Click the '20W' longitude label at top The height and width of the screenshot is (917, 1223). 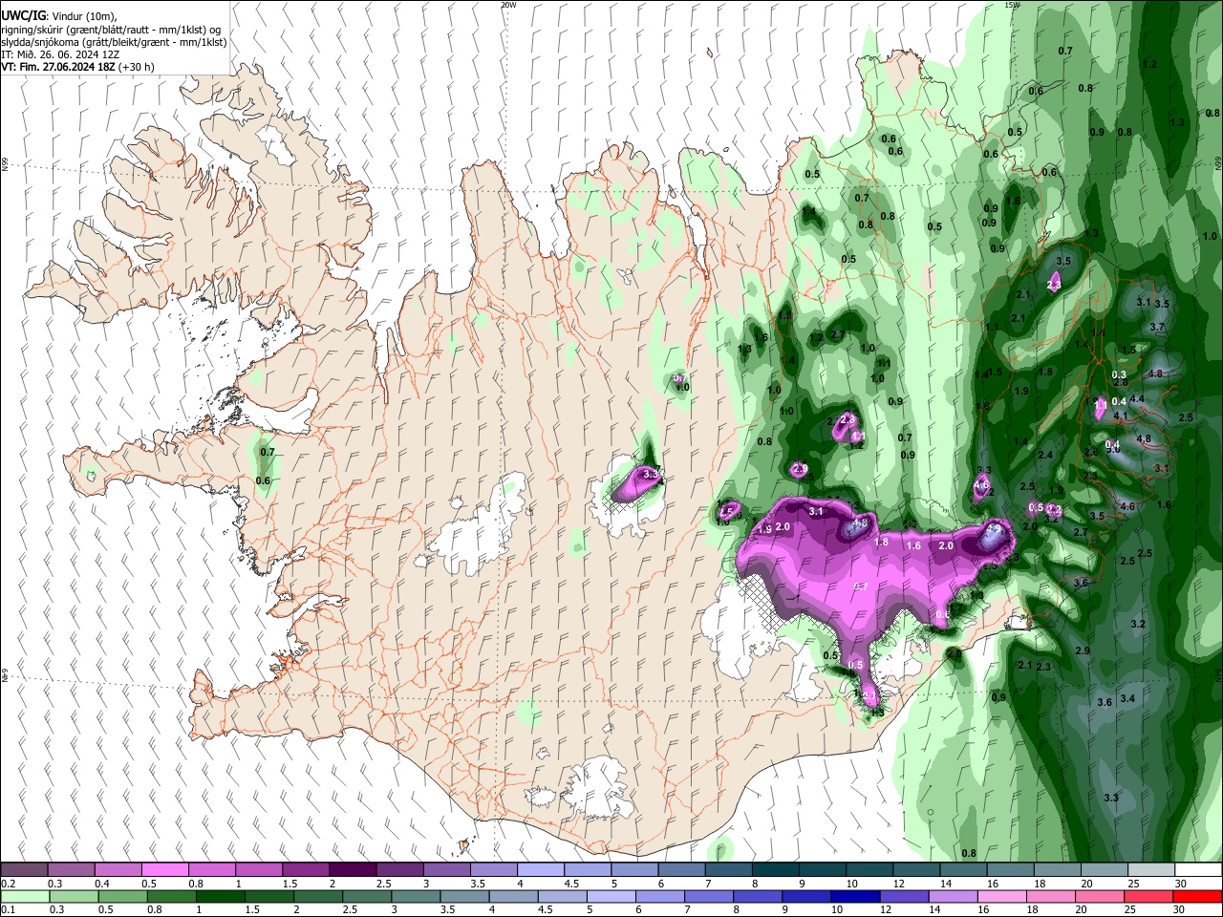[x=508, y=5]
